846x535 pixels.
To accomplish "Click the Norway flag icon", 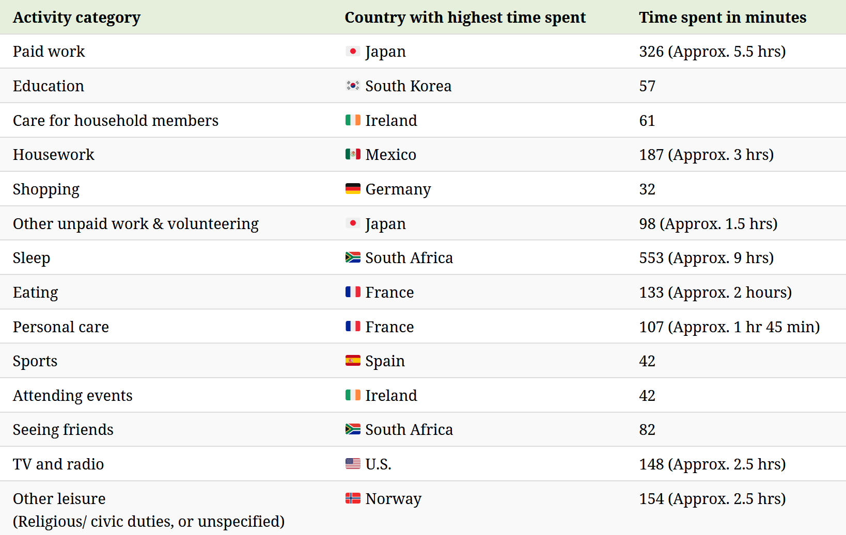I will click(353, 498).
